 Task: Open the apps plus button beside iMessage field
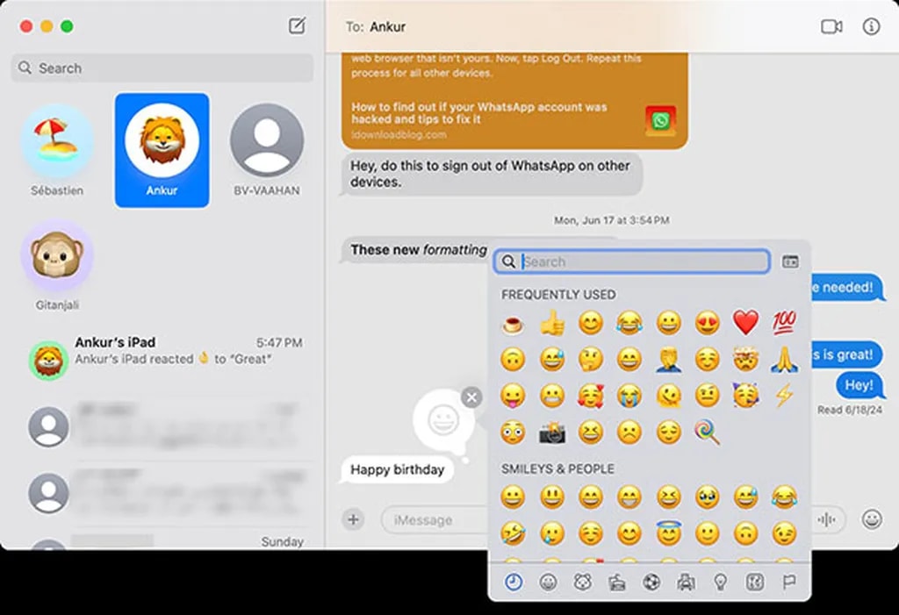pyautogui.click(x=353, y=519)
